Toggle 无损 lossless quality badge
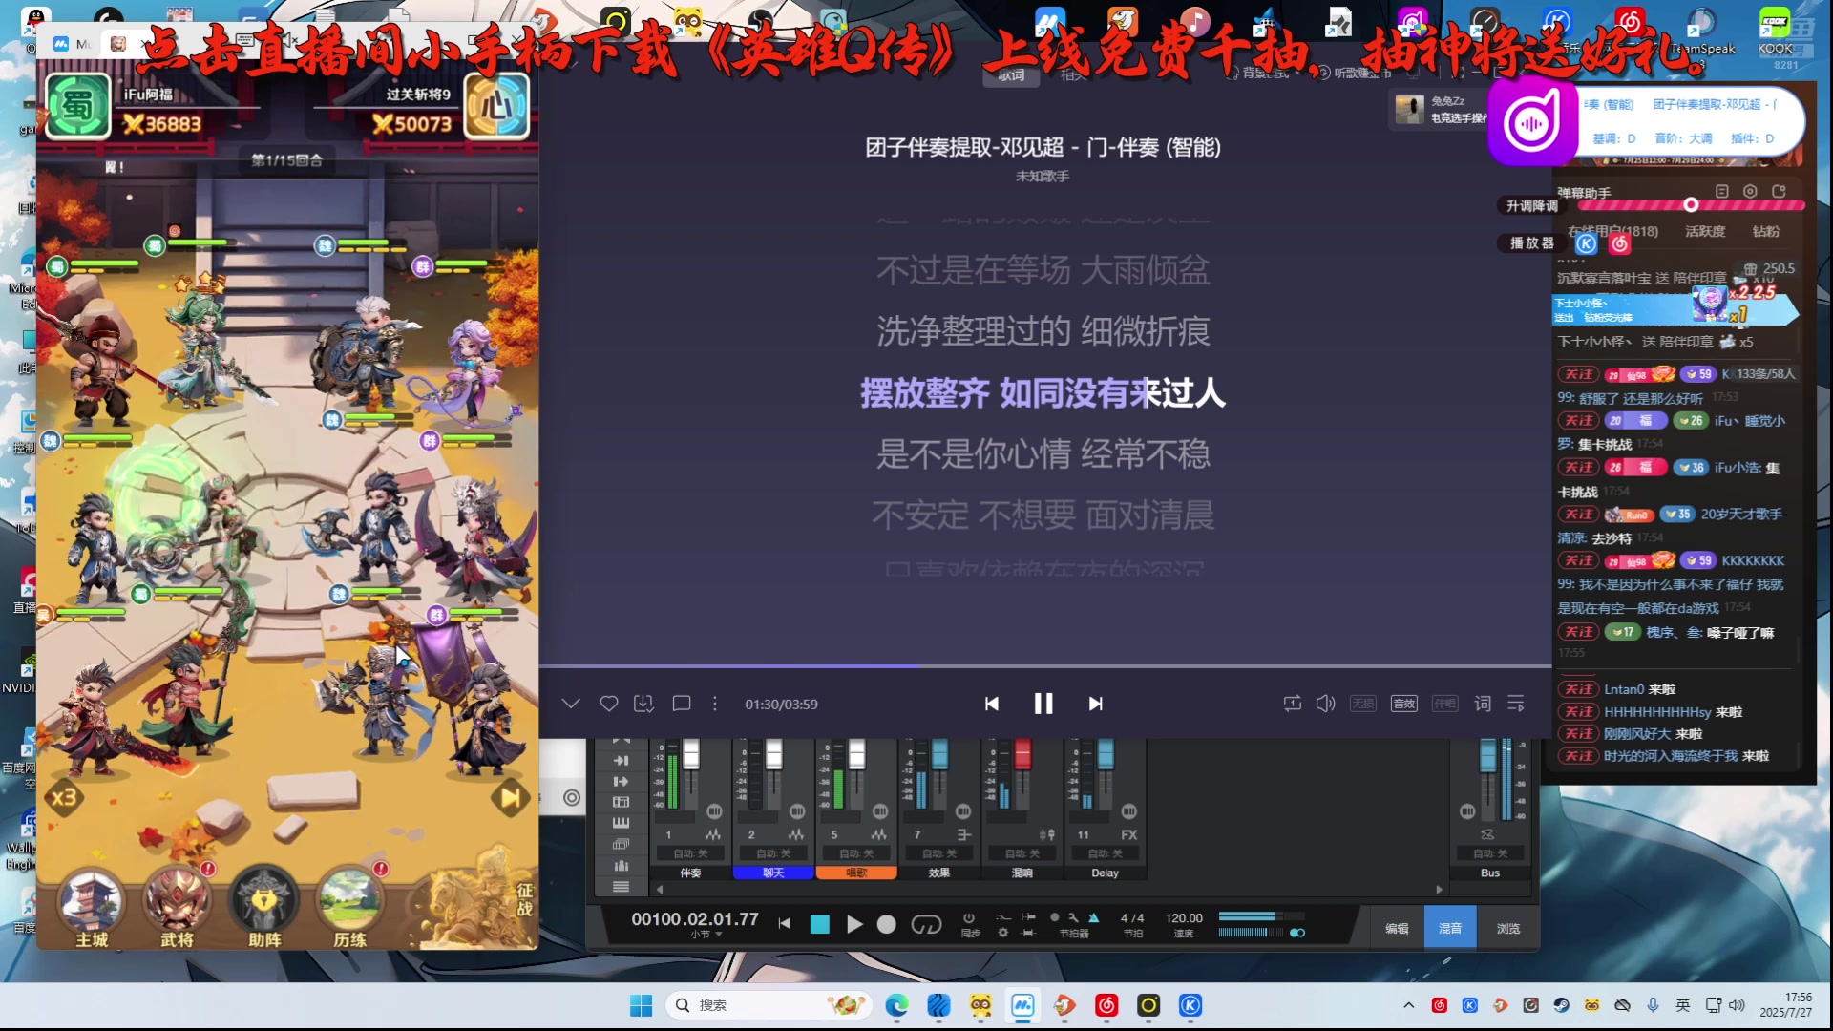 pos(1363,704)
